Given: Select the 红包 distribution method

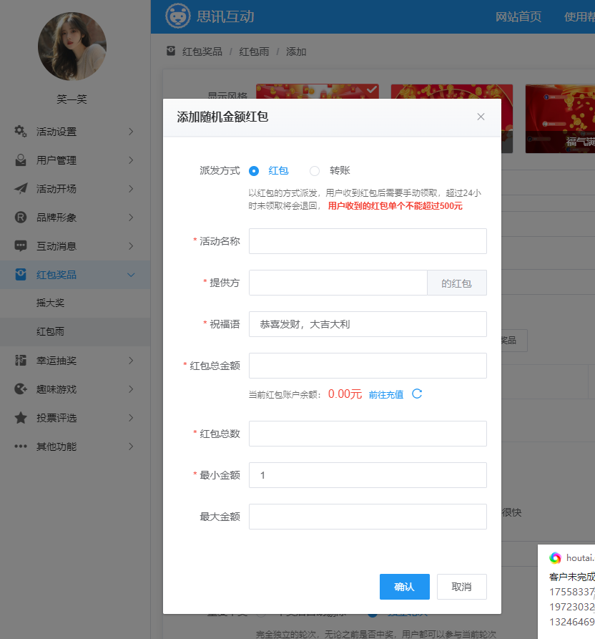Looking at the screenshot, I should tap(254, 171).
